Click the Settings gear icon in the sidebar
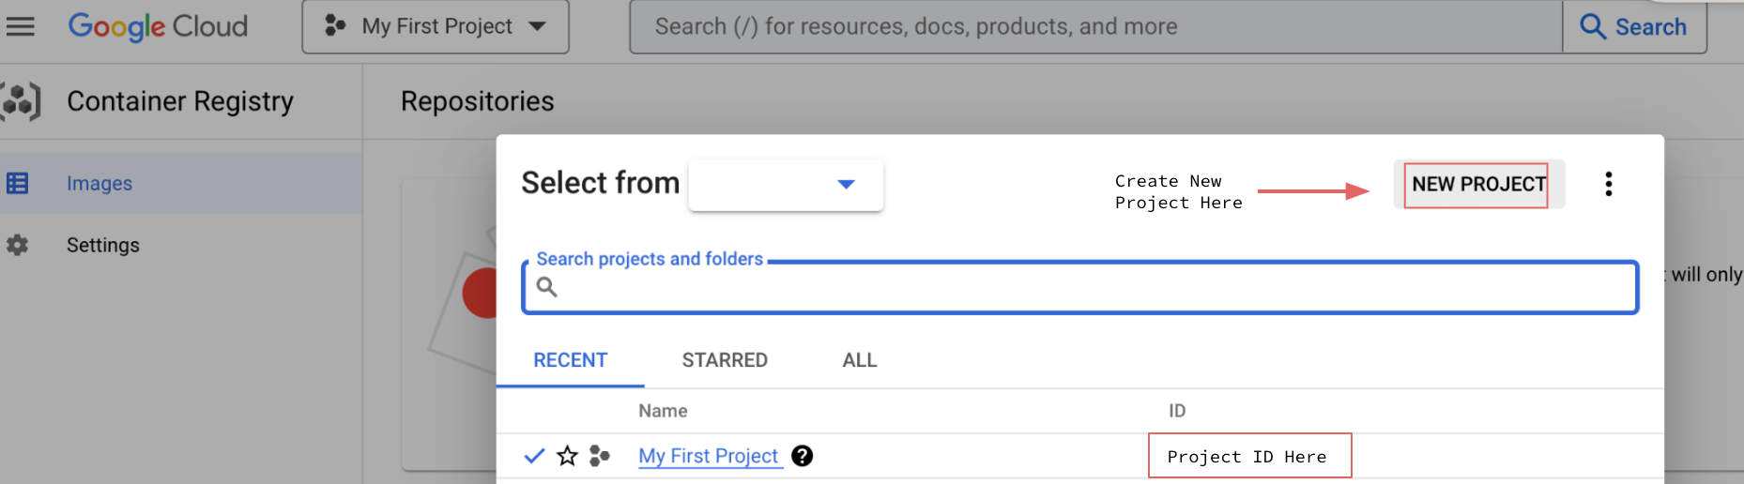 (x=18, y=245)
